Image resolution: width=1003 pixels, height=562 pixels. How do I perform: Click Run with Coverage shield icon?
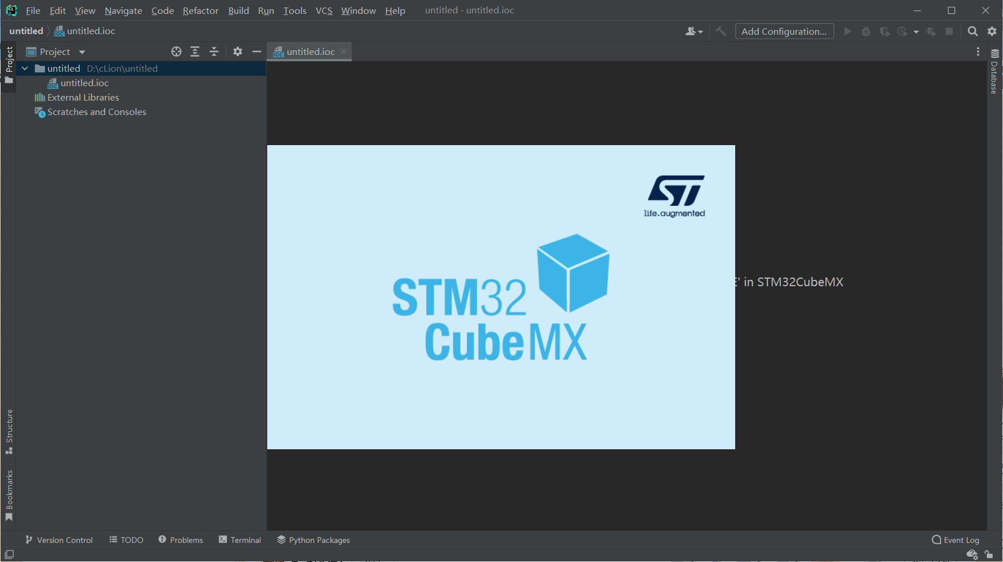[884, 31]
